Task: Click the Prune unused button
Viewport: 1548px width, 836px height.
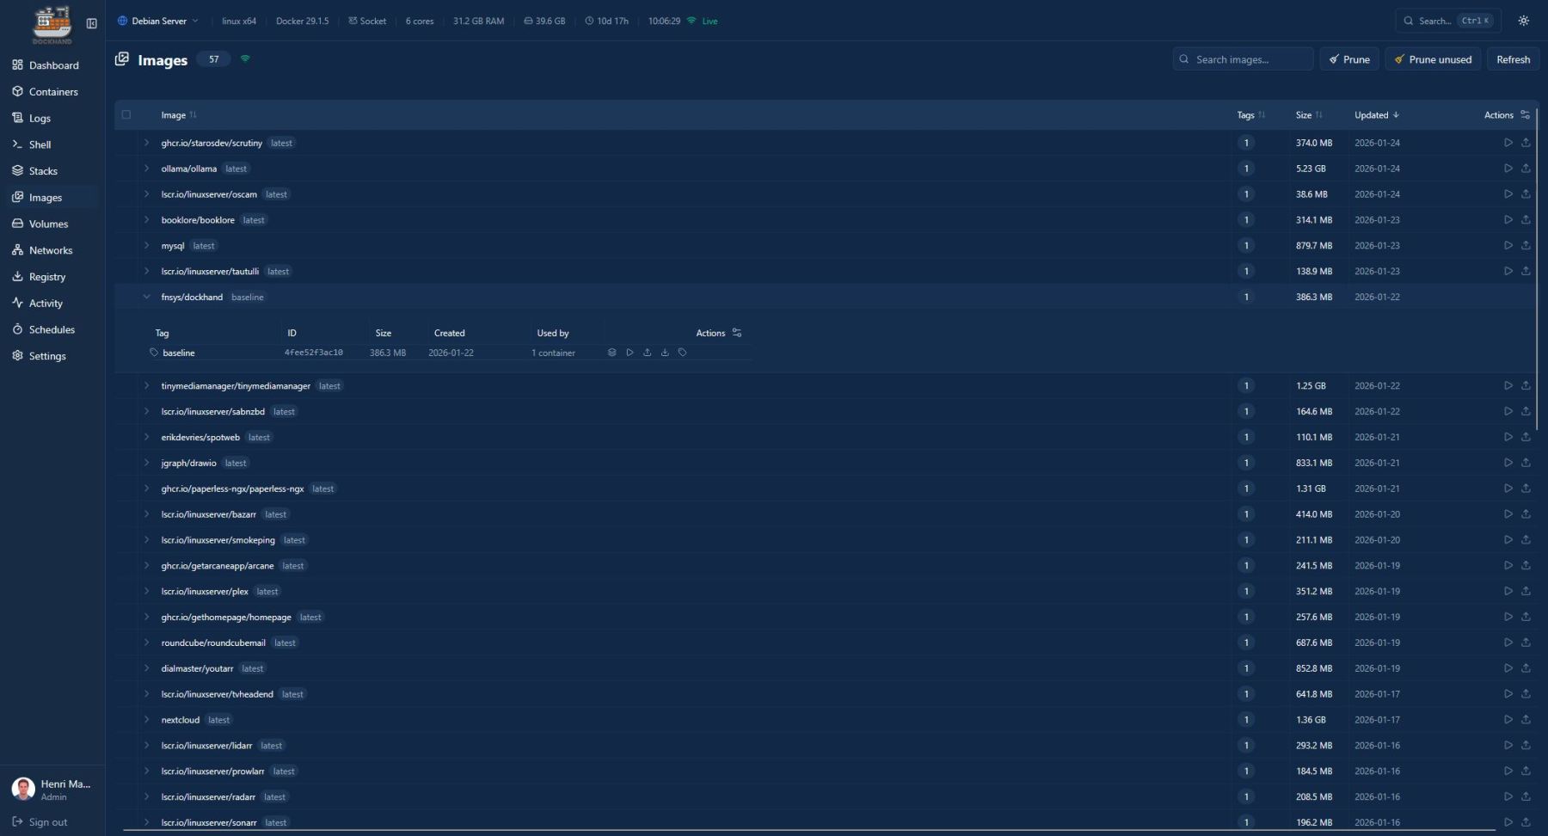Action: pos(1433,59)
